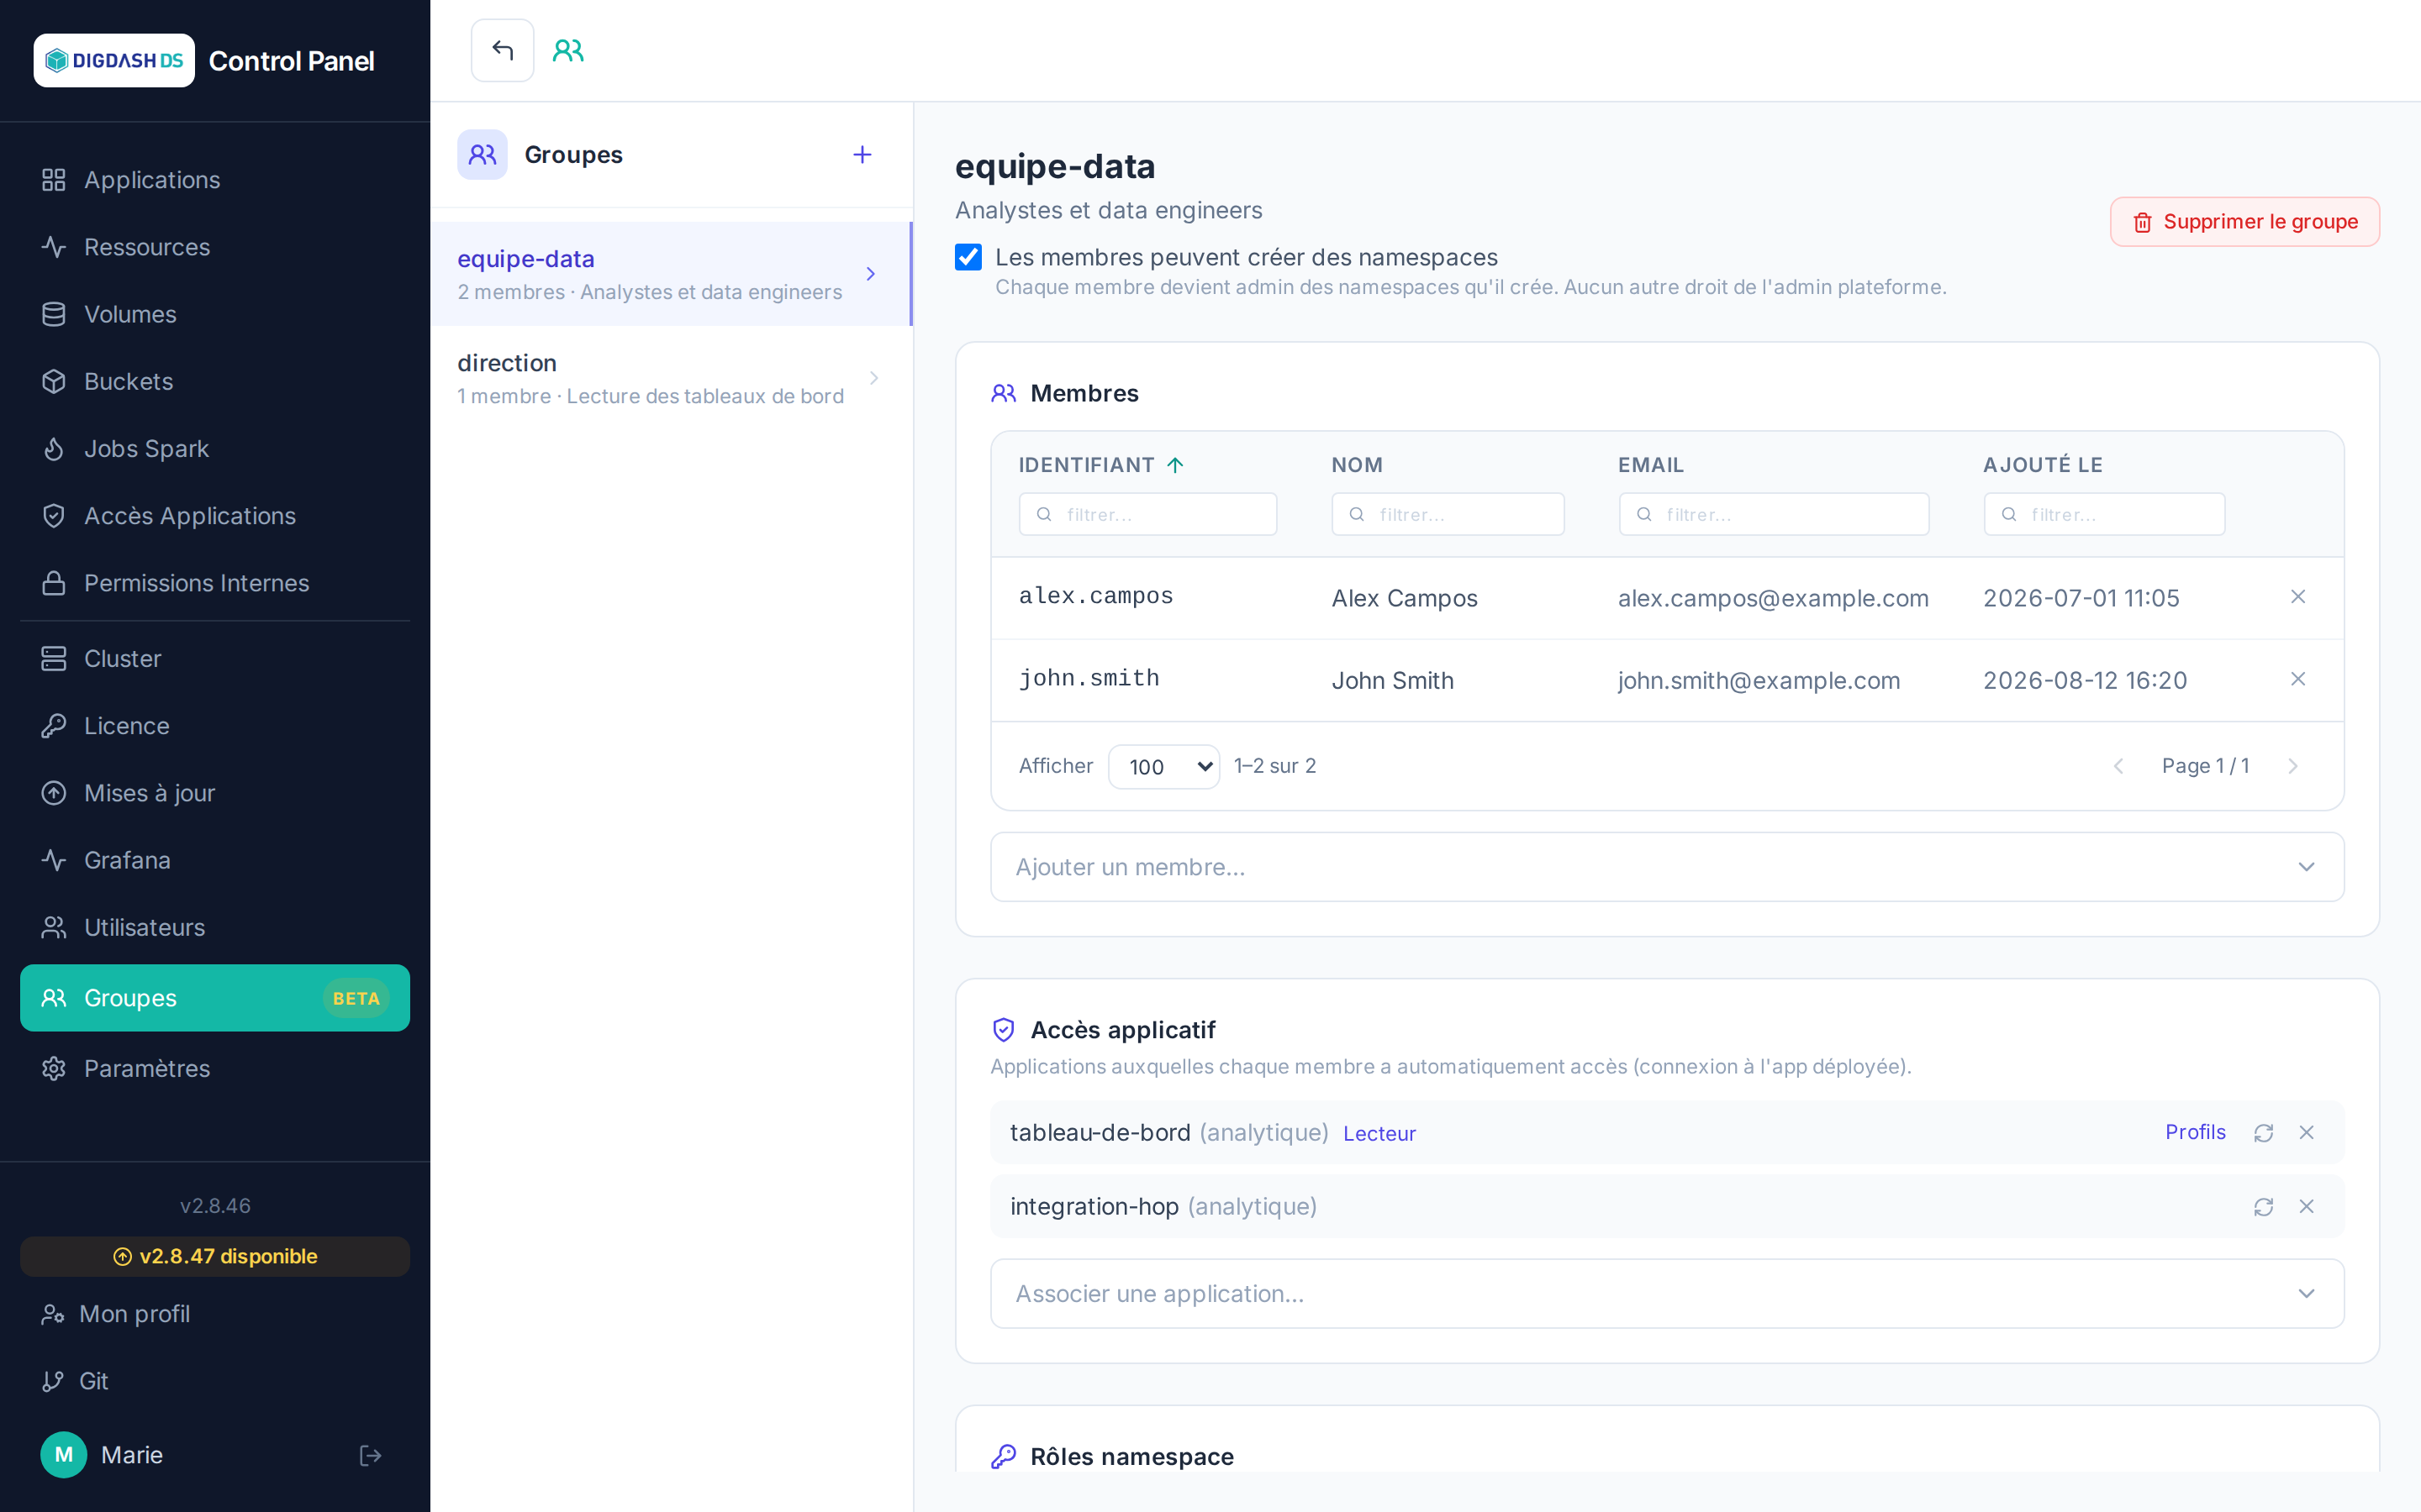Expand the direction group chevron
The image size is (2421, 1512).
(x=873, y=378)
